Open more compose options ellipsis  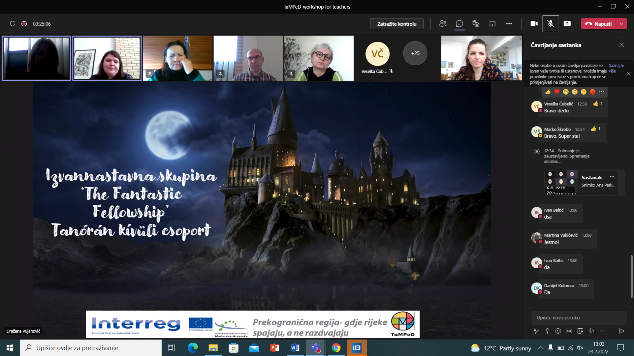602,331
